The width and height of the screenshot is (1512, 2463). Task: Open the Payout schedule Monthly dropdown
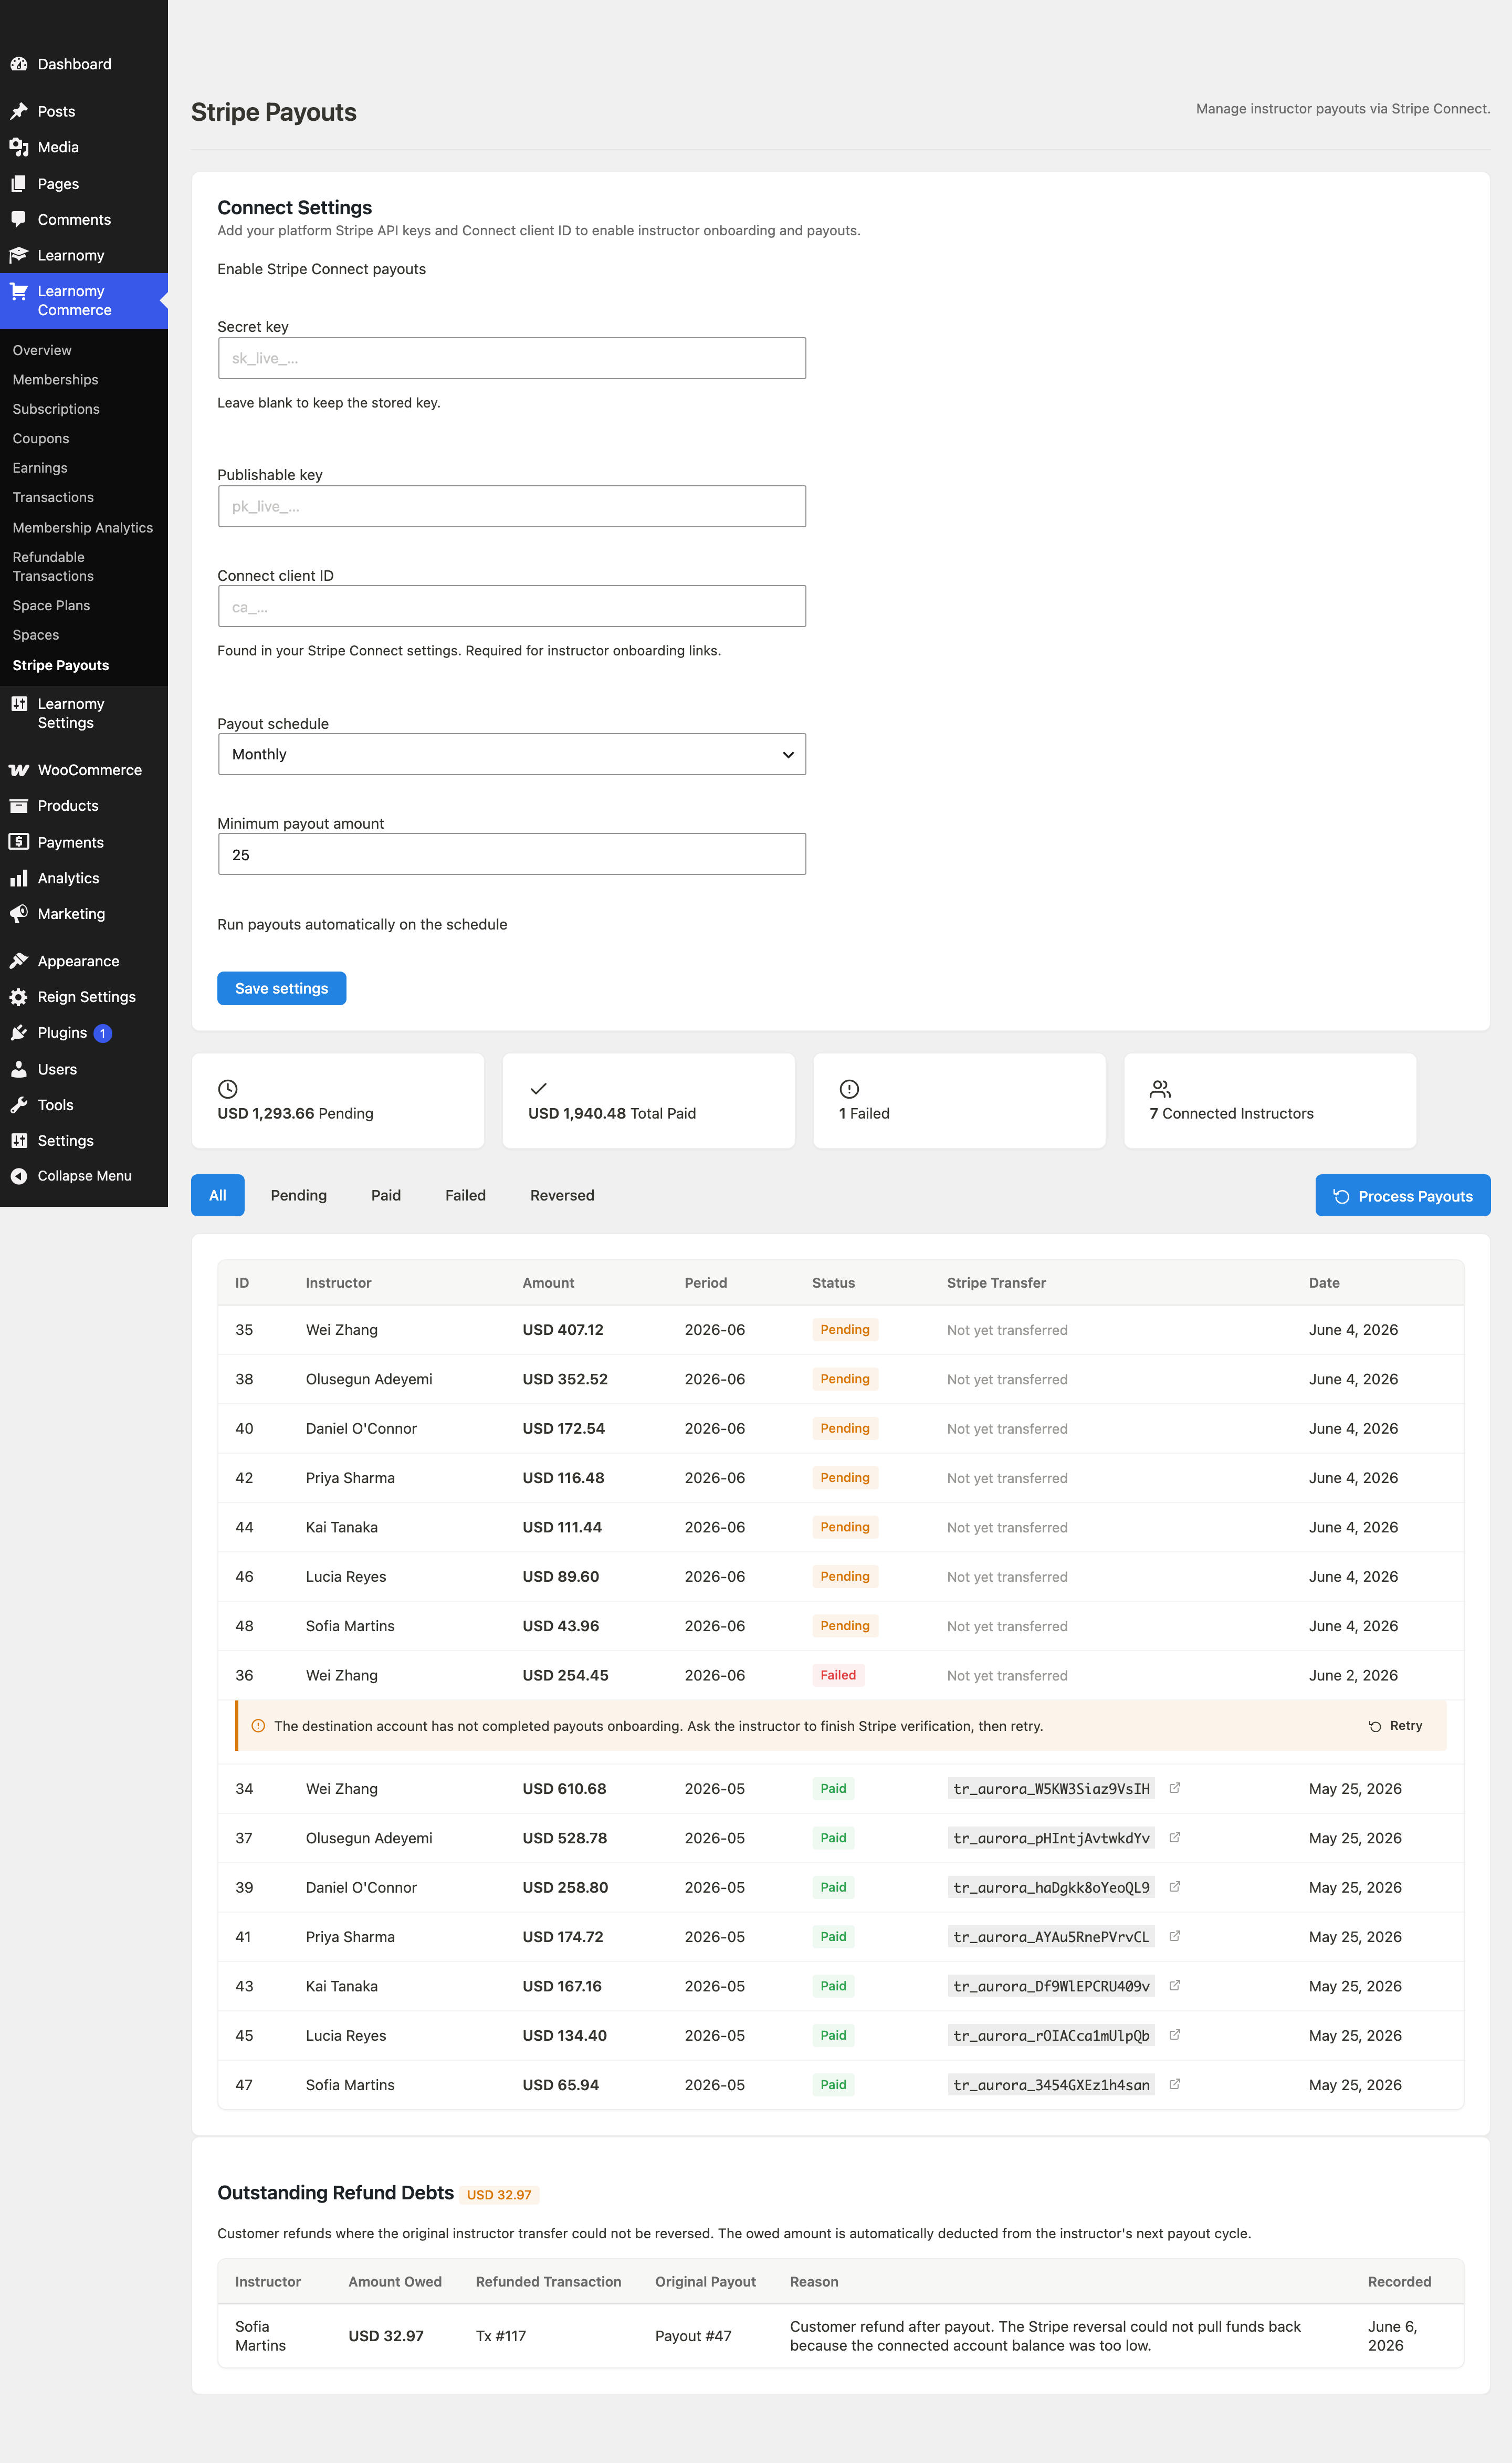point(512,754)
